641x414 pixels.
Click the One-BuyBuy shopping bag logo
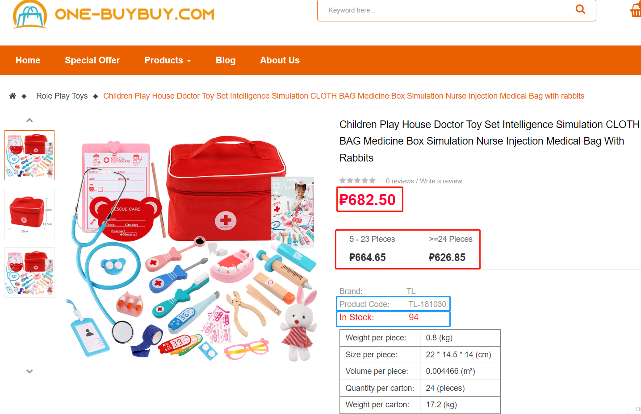tap(30, 14)
